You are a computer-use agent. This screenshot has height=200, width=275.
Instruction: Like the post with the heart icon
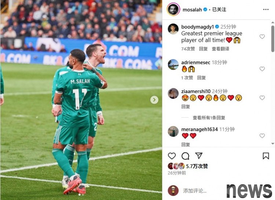click(172, 156)
